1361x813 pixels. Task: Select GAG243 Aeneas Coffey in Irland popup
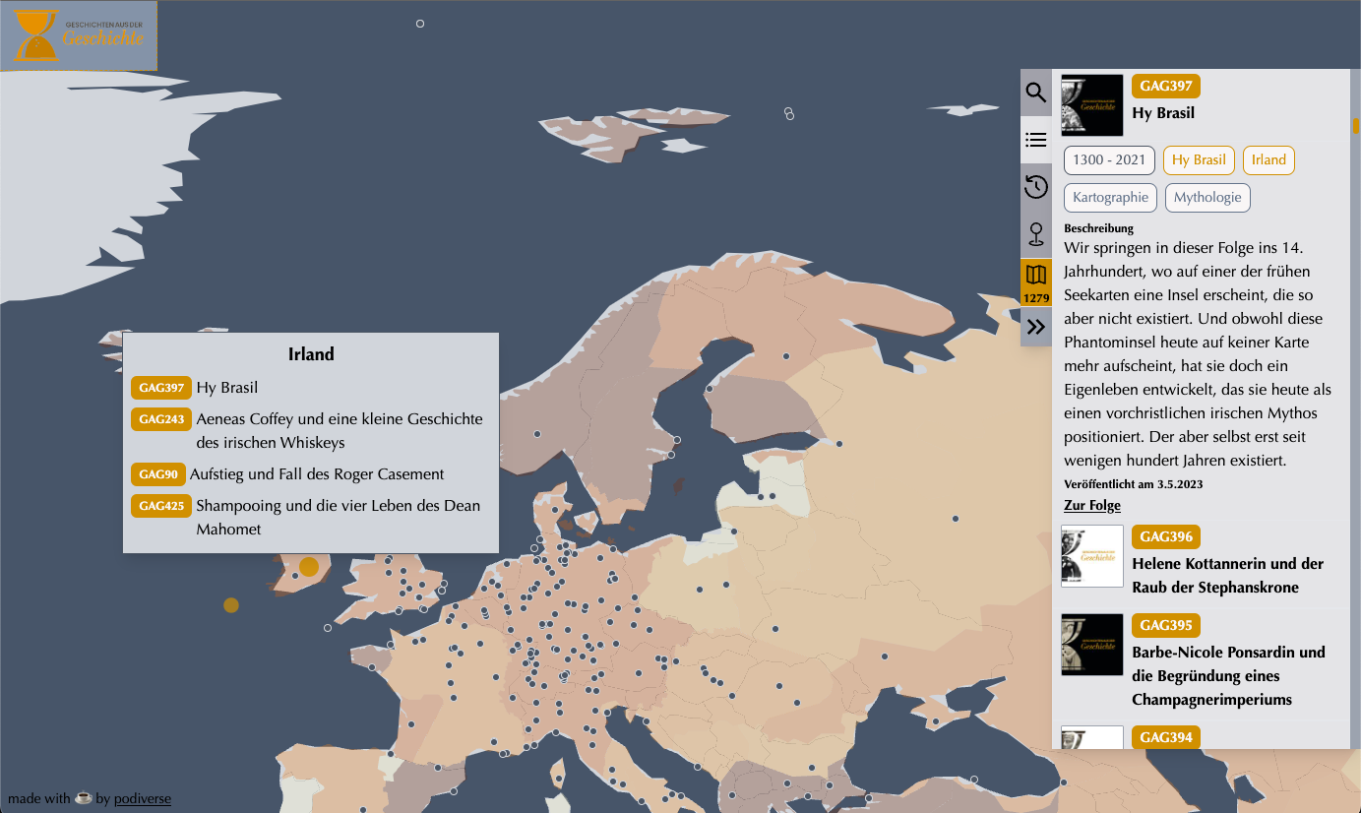coord(339,430)
